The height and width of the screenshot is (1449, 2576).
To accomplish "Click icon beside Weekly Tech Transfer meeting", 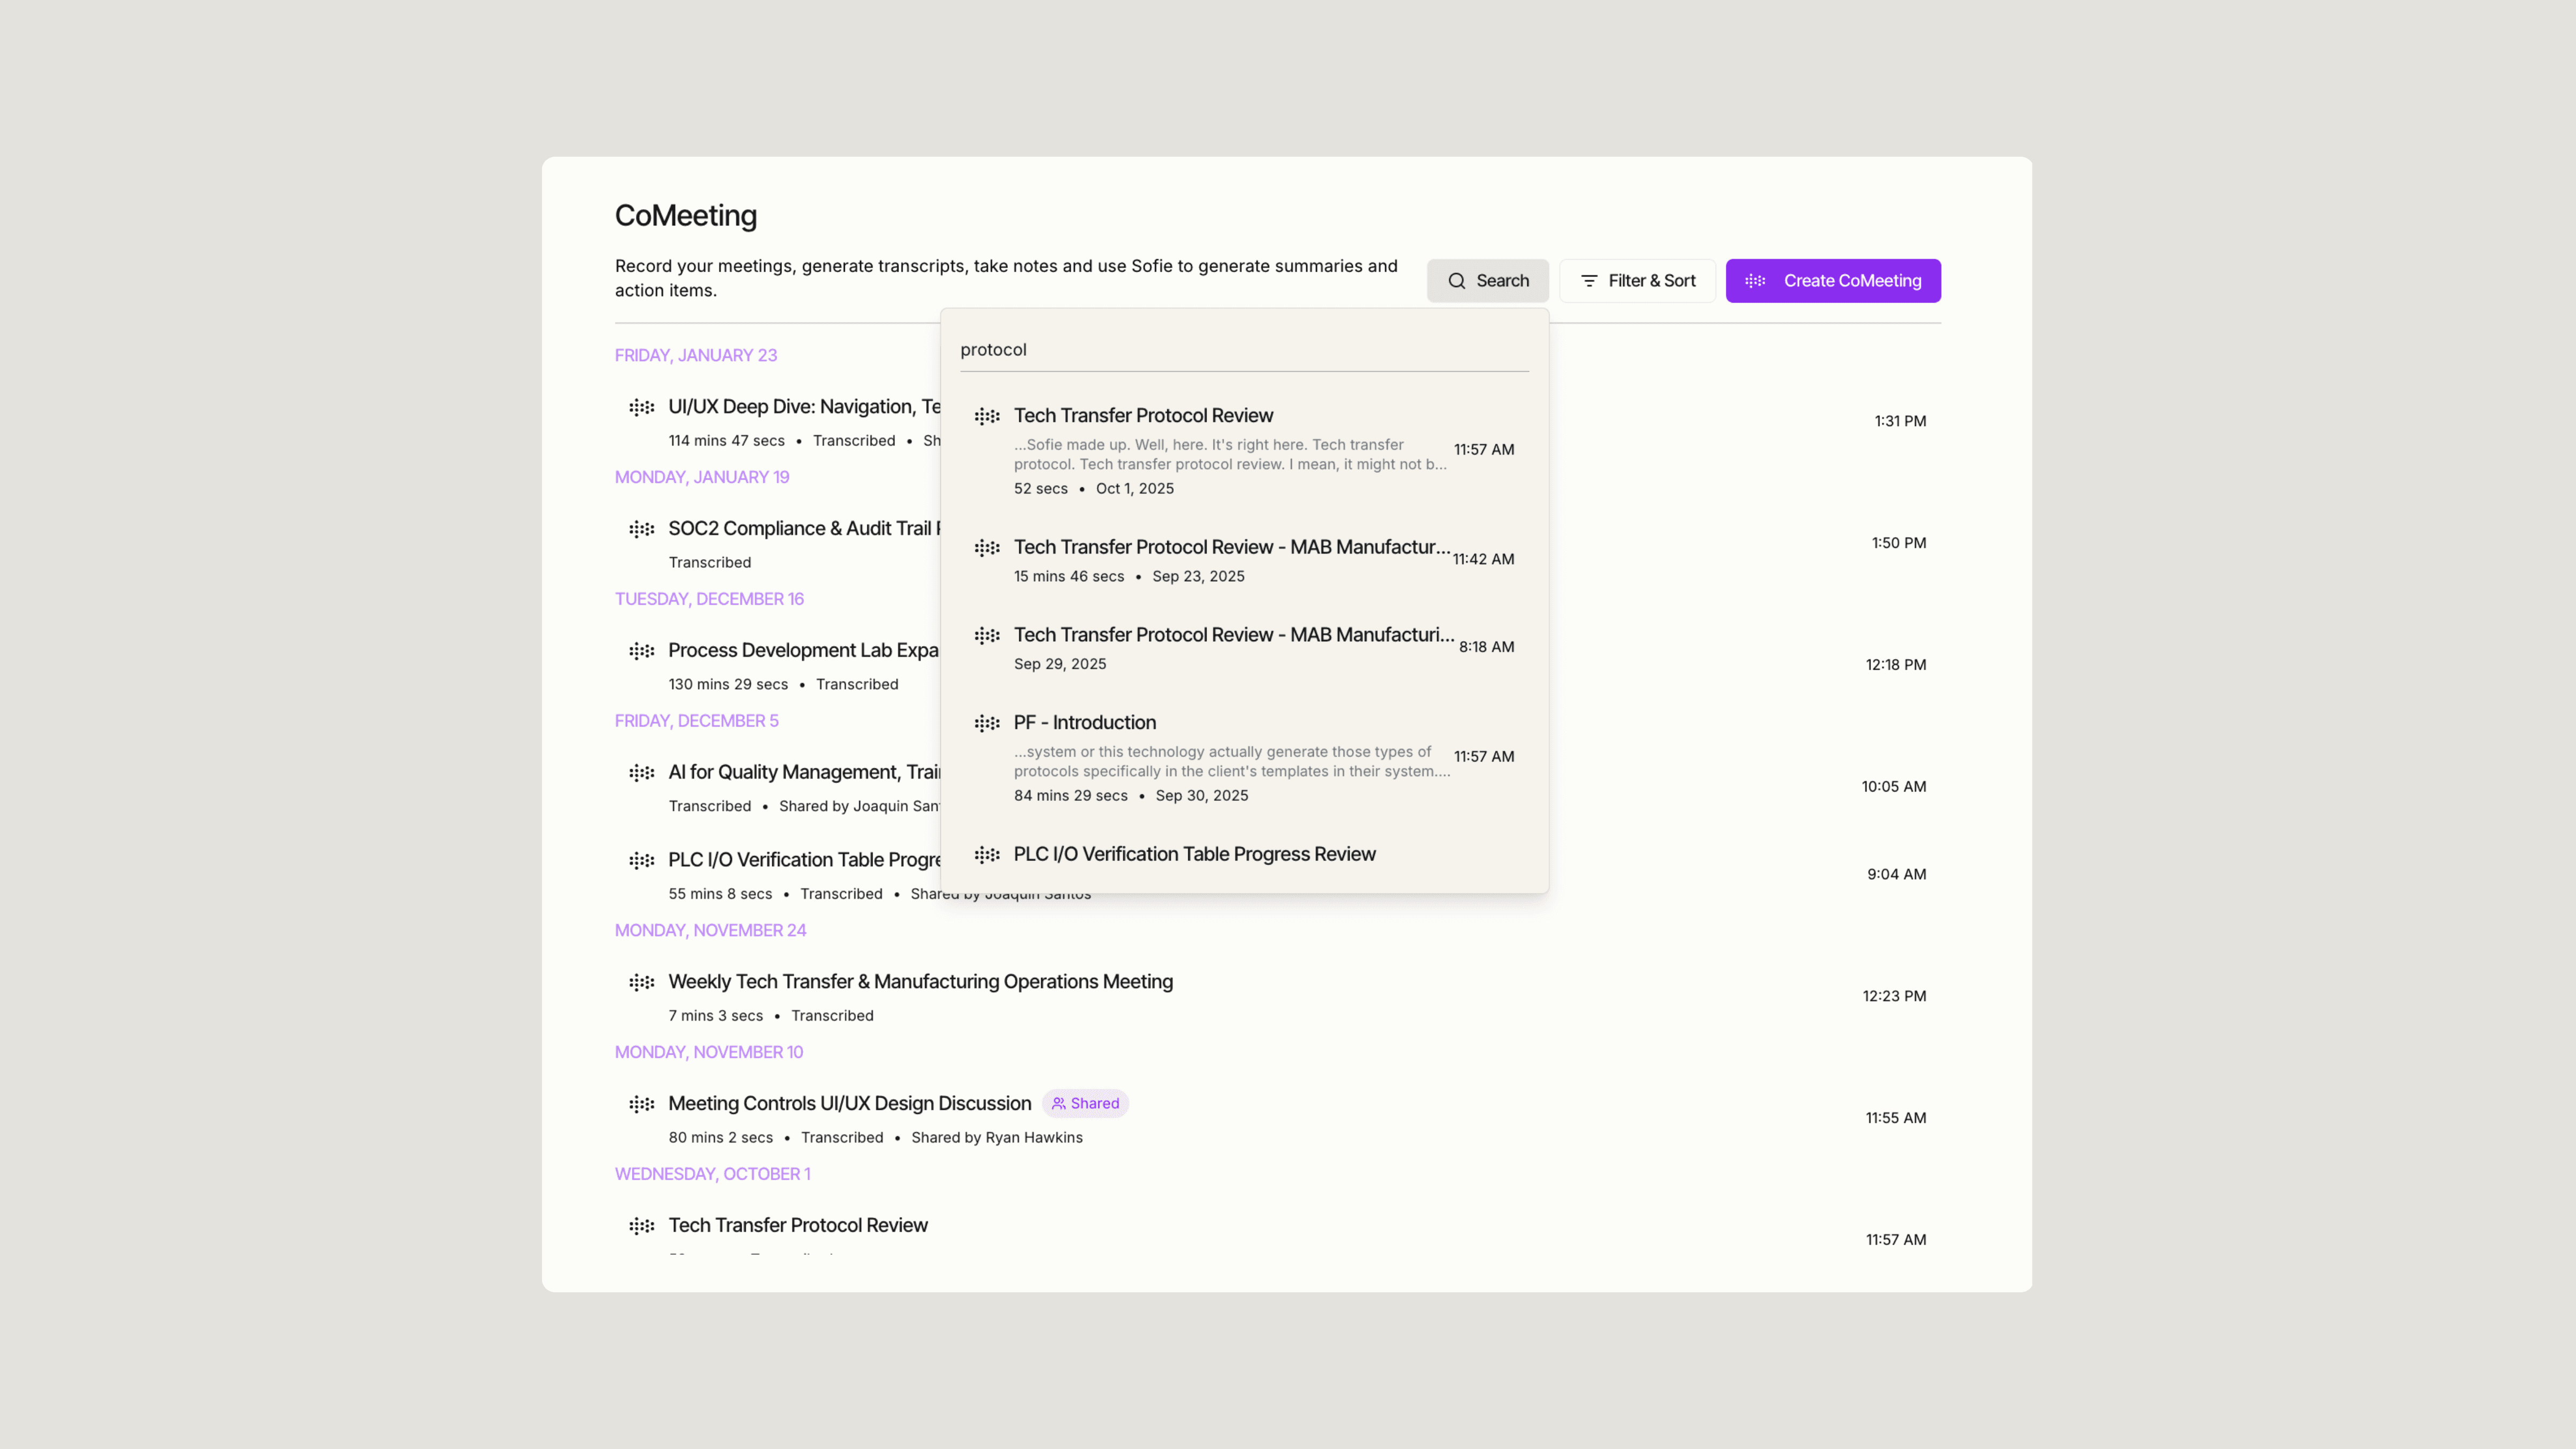I will (x=641, y=982).
